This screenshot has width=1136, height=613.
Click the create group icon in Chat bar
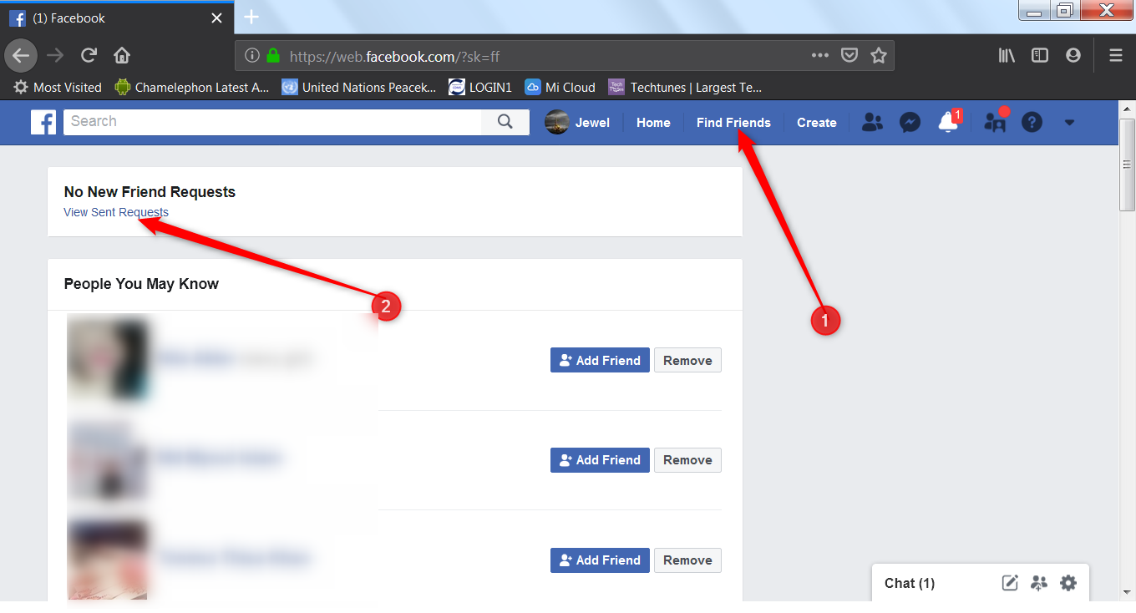tap(1039, 583)
